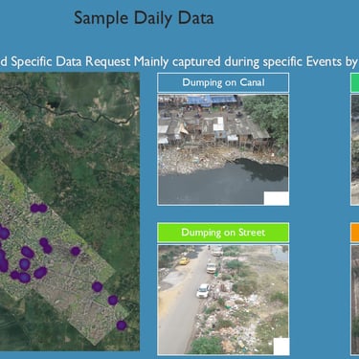Click the satellite map with purple markers
Viewport: 359px width, 359px height.
click(70, 212)
